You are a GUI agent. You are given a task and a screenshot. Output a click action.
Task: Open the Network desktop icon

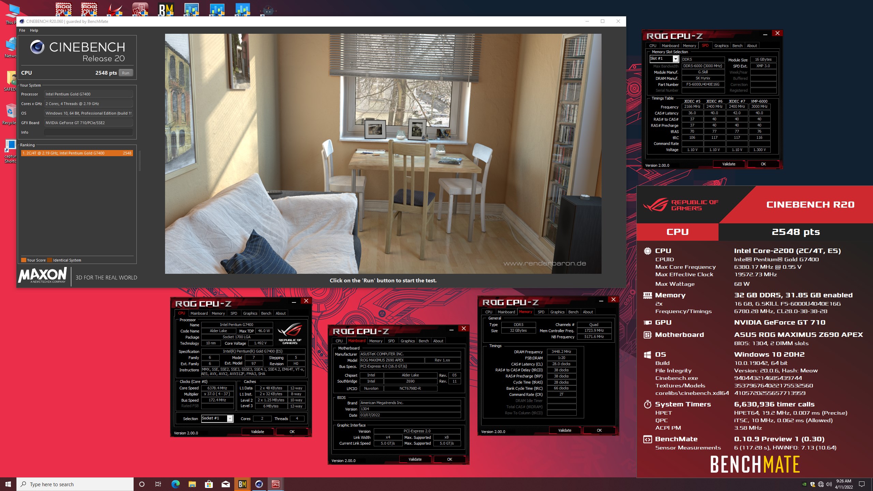11,48
